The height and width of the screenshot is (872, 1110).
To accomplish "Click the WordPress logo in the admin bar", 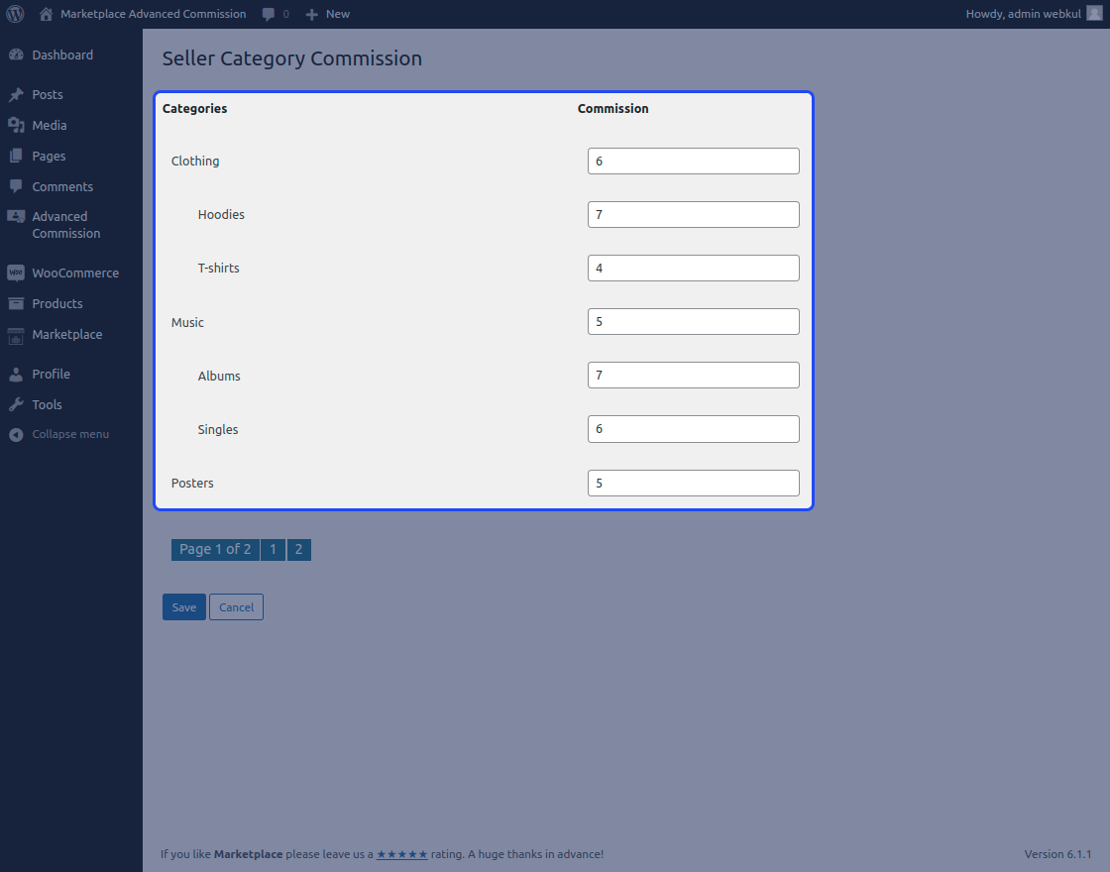I will (15, 14).
